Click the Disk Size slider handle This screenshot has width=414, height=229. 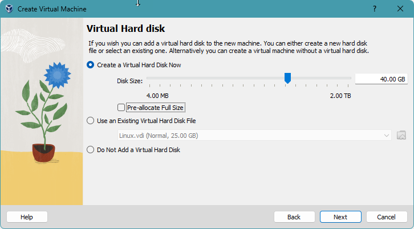point(288,78)
